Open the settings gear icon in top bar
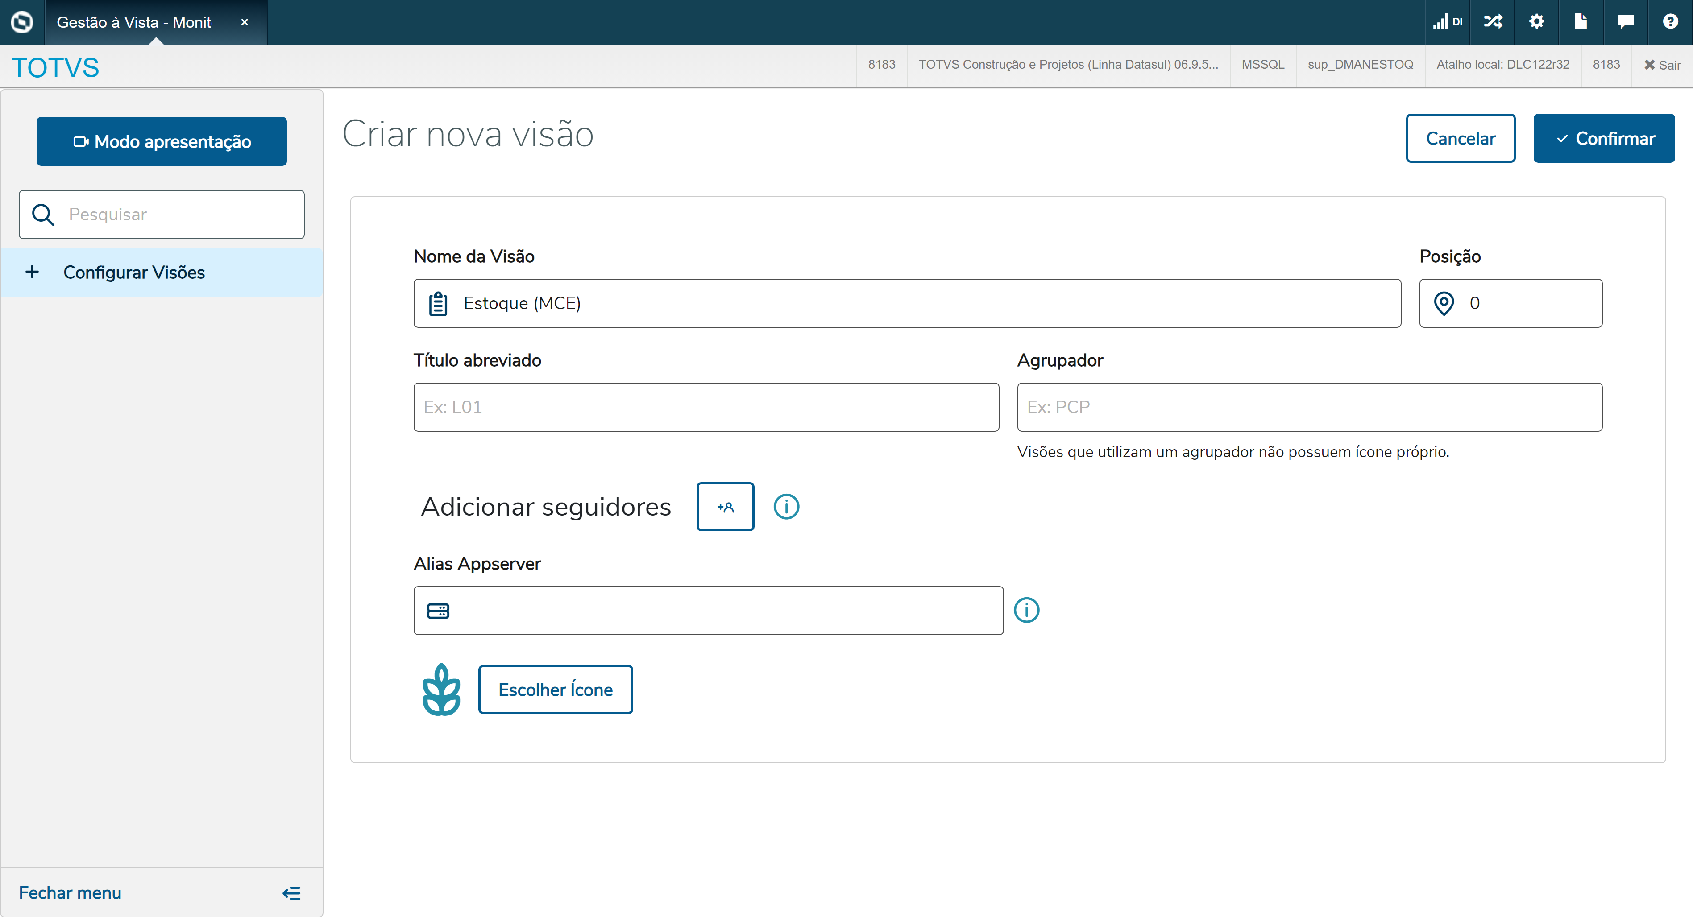The width and height of the screenshot is (1693, 917). coord(1536,22)
